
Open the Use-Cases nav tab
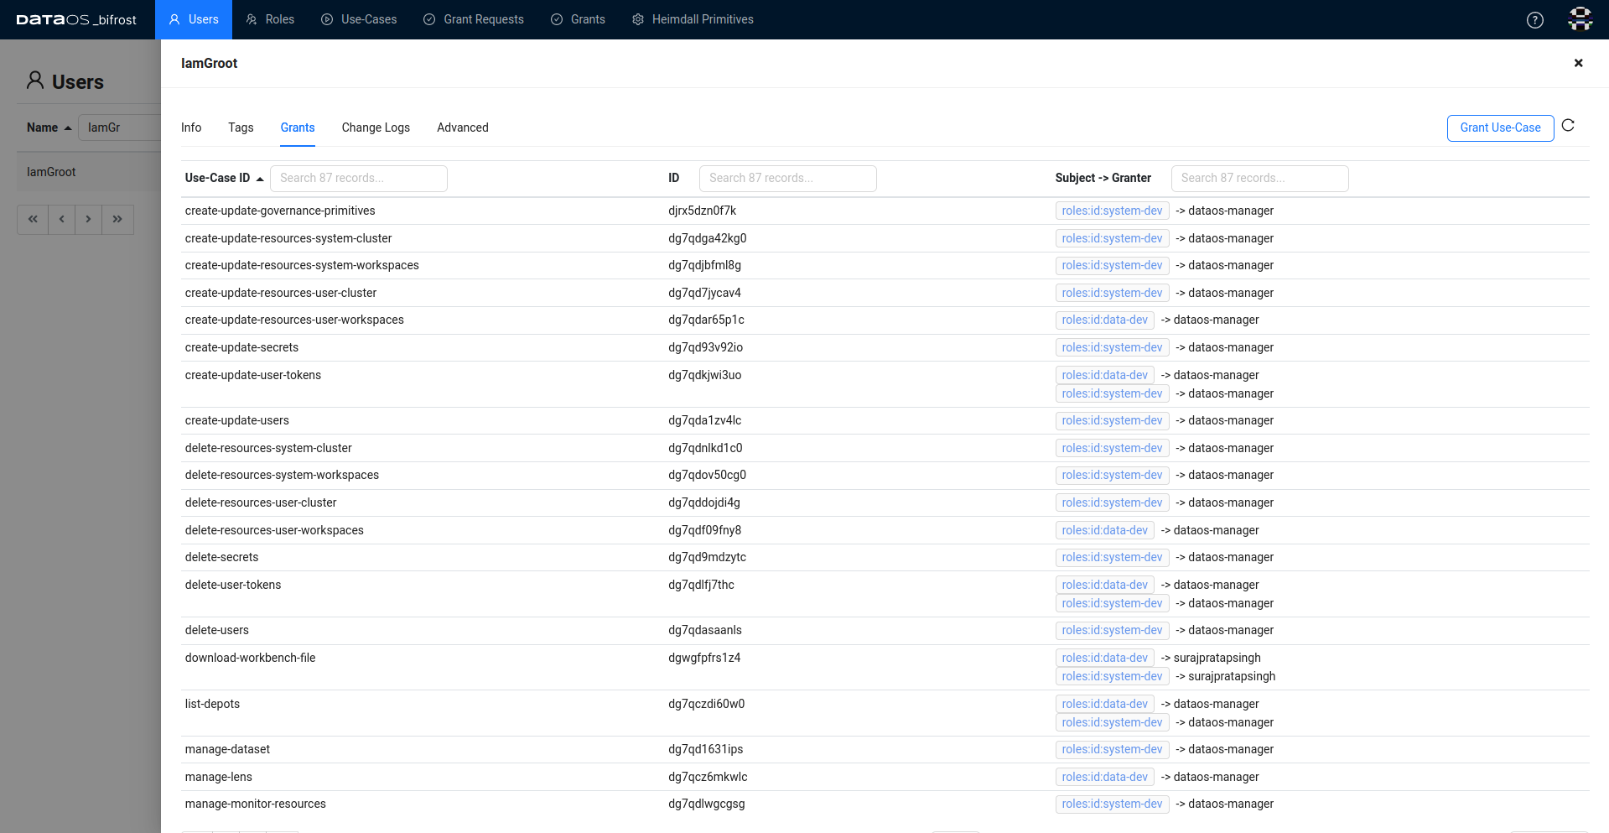359,19
